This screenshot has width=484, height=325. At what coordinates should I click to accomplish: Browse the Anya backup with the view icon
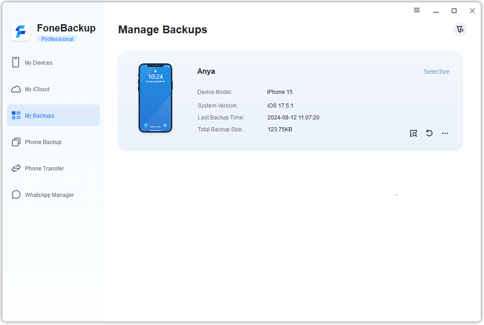tap(413, 134)
